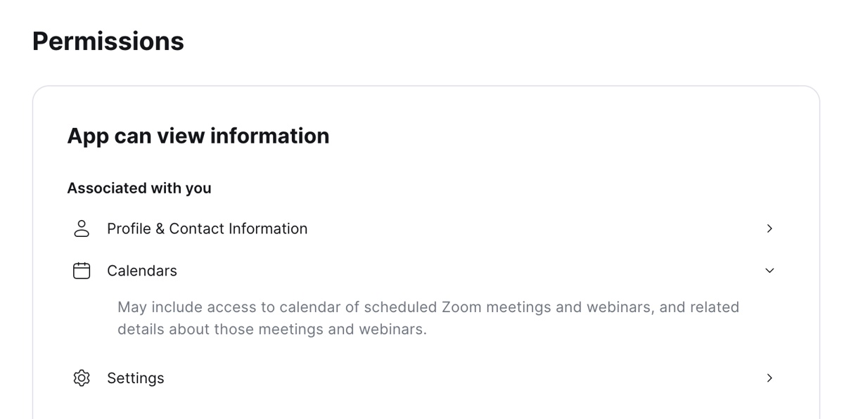Select the Calendars row label
844x419 pixels.
tap(142, 271)
